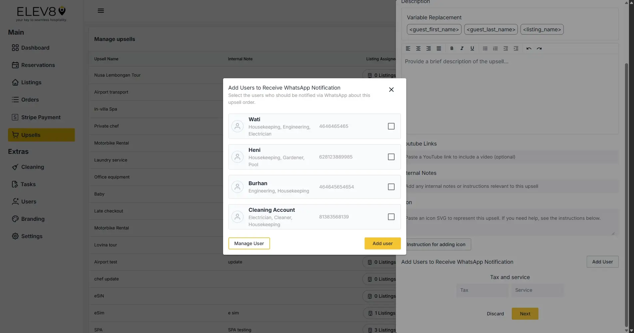Check the checkbox next to Wati
The width and height of the screenshot is (634, 333).
click(x=391, y=126)
